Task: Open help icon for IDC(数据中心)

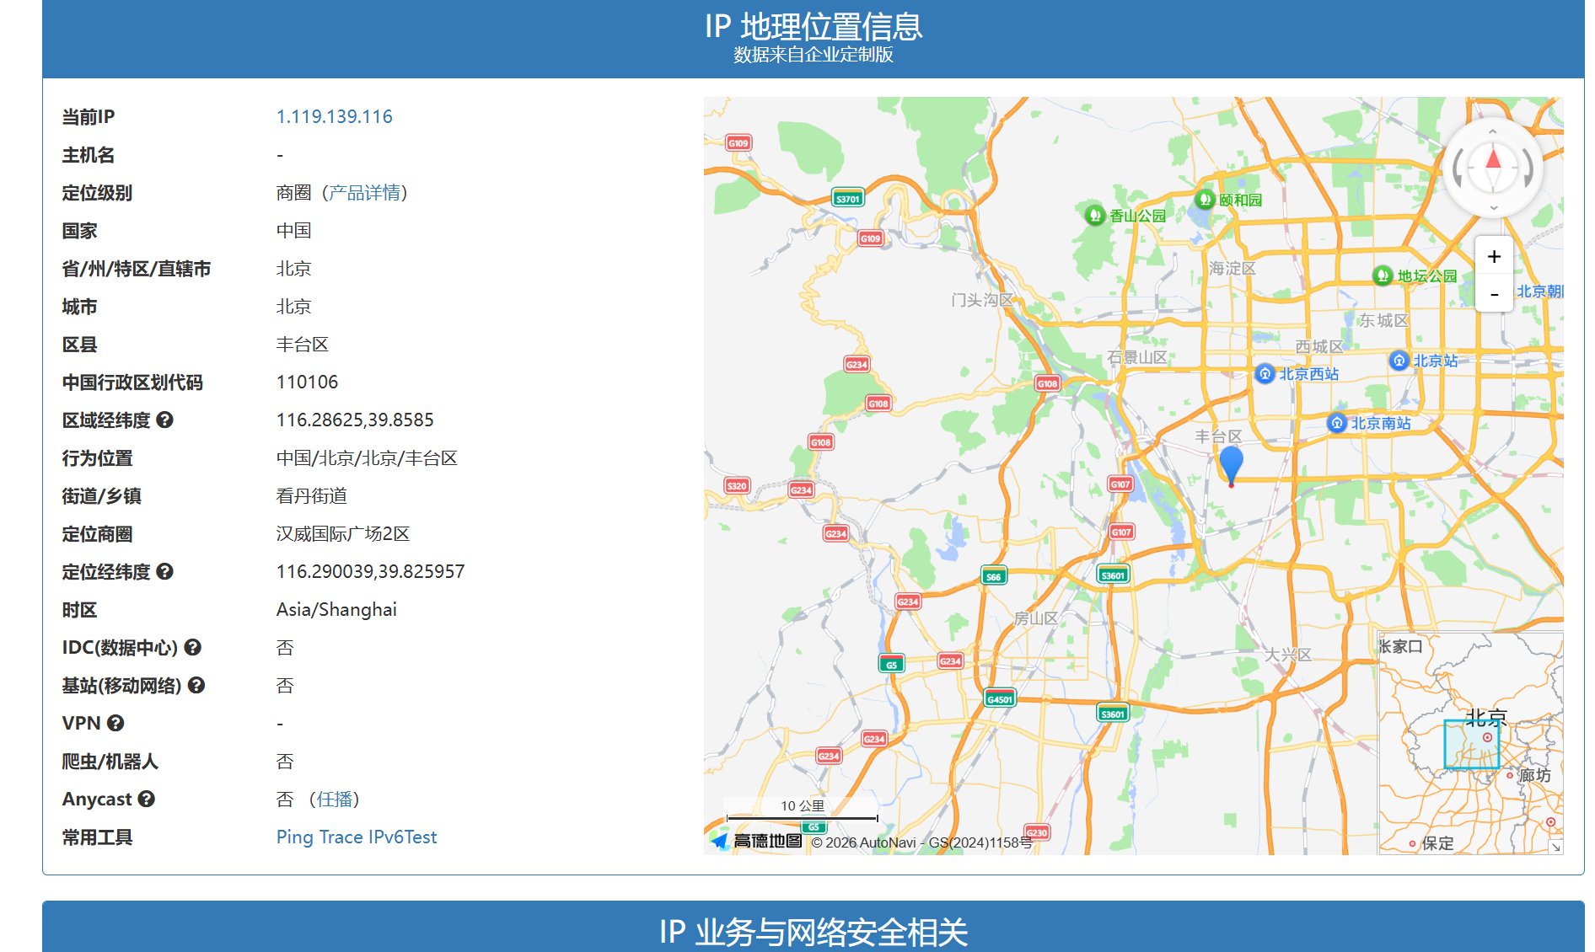Action: pyautogui.click(x=193, y=647)
